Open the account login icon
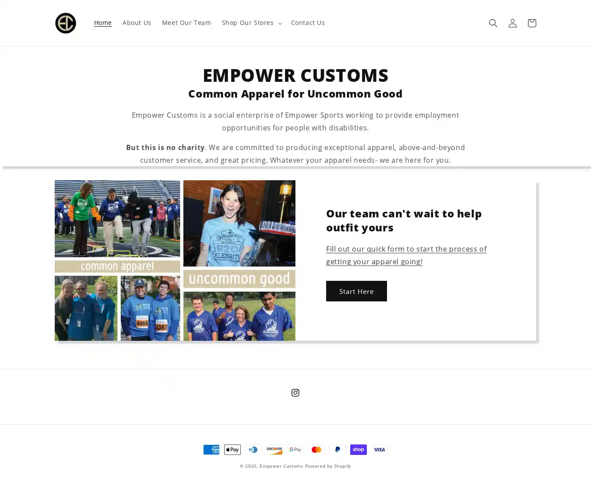Screen dimensions: 591x486 click(x=512, y=23)
